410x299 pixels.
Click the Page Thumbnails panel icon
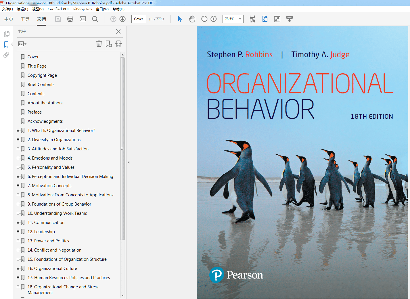(x=6, y=34)
